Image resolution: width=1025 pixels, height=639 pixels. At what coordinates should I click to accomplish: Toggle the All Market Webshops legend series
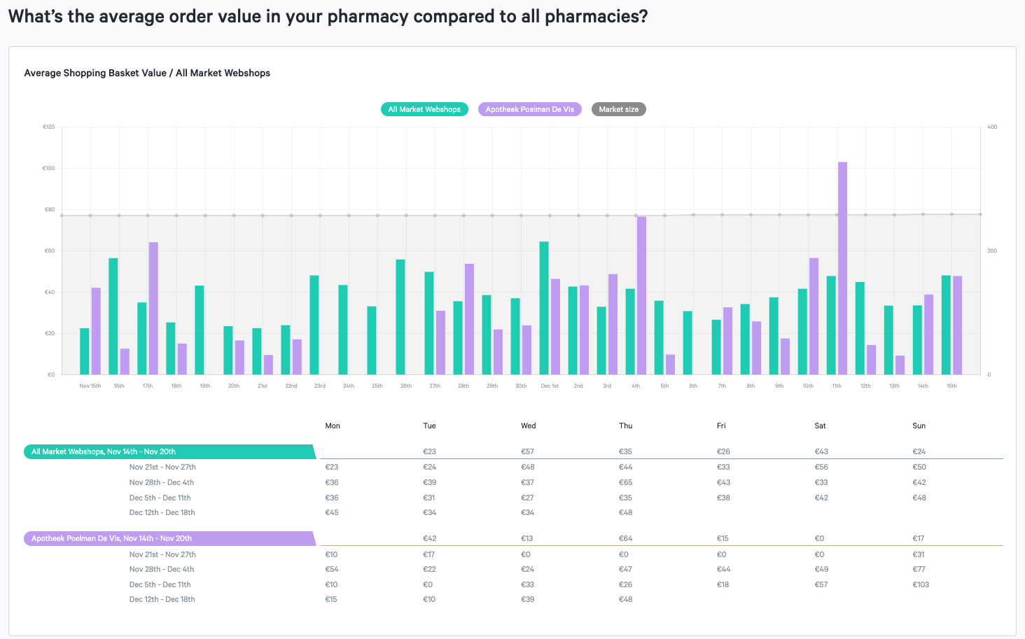click(424, 109)
